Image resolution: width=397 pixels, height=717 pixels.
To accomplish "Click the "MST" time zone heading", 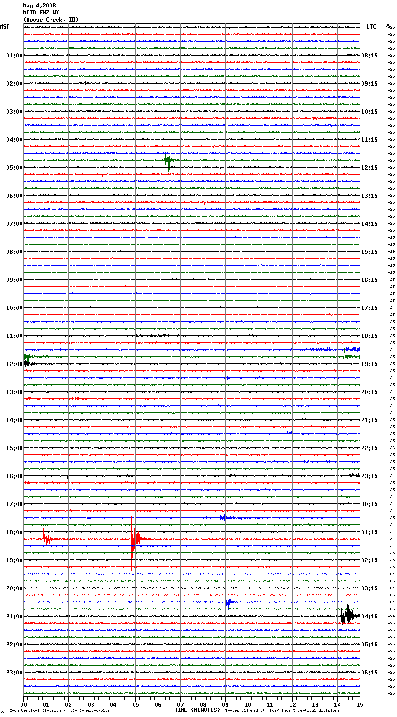I will tap(5, 27).
